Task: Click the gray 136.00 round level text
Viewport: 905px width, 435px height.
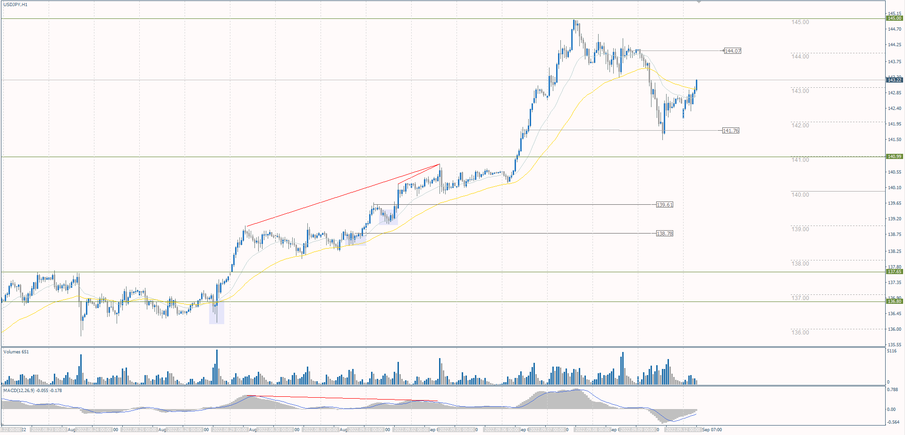Action: tap(800, 333)
